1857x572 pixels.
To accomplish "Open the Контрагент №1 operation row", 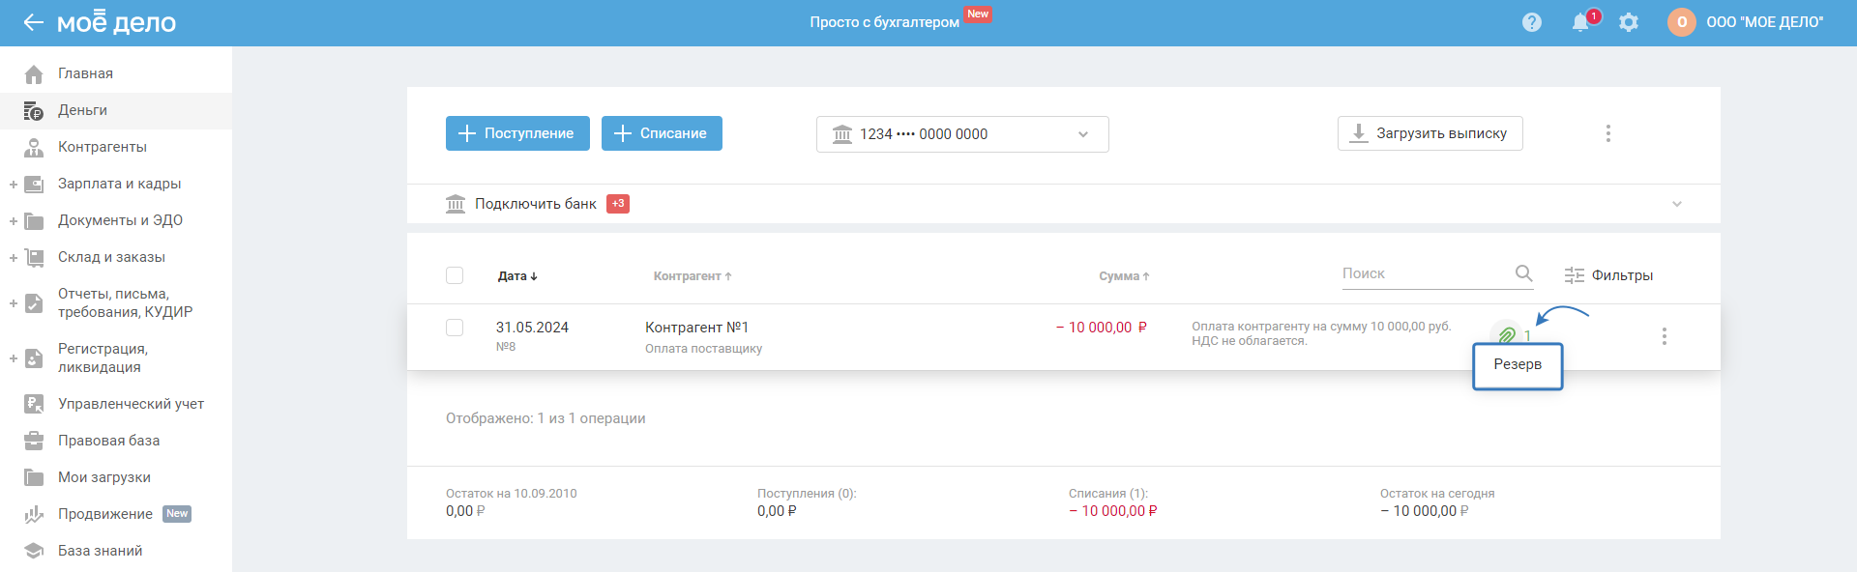I will [x=1064, y=336].
